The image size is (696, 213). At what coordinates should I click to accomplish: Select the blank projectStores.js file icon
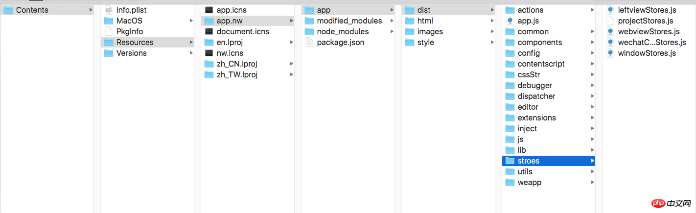coord(610,21)
